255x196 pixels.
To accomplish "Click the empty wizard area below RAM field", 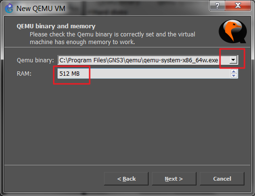I will 127,122.
